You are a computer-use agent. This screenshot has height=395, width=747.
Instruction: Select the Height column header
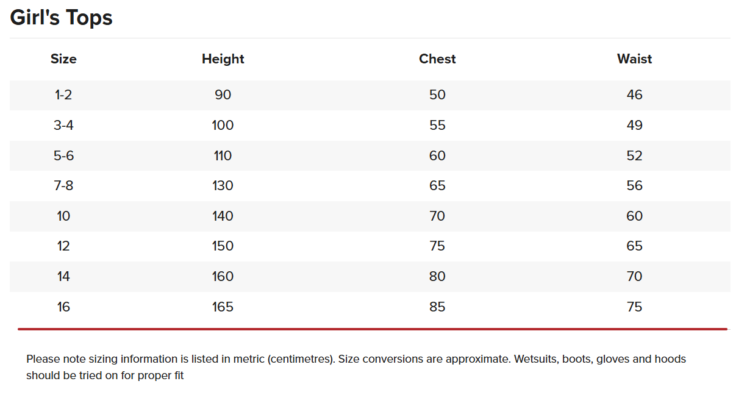(223, 59)
